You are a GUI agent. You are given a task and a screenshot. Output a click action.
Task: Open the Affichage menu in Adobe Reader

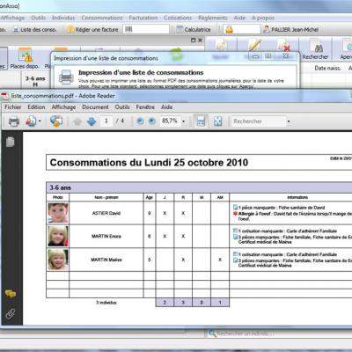(x=63, y=107)
